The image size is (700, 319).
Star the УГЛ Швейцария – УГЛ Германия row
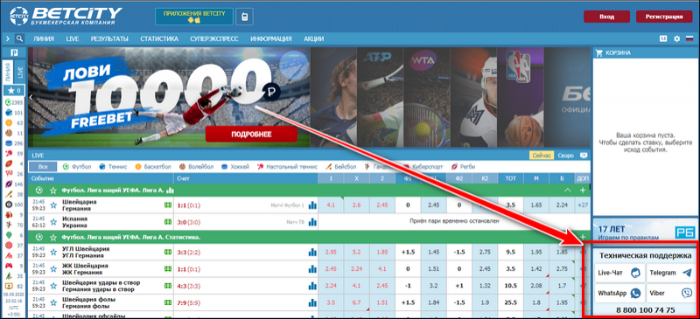click(53, 253)
